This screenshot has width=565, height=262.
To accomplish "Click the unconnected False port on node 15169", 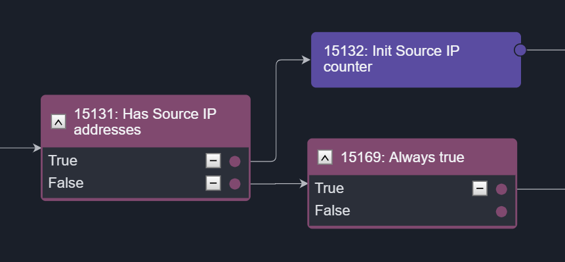I will click(x=501, y=211).
